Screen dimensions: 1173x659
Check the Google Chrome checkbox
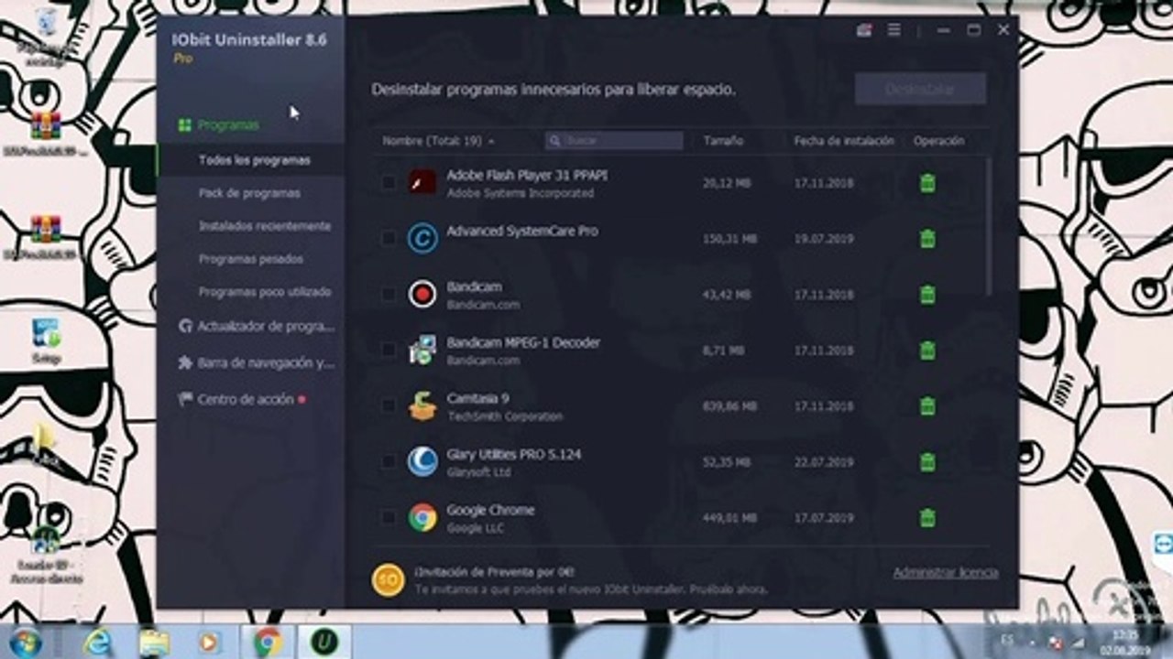(x=389, y=518)
